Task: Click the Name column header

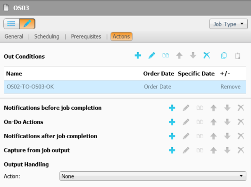Action: pyautogui.click(x=14, y=73)
